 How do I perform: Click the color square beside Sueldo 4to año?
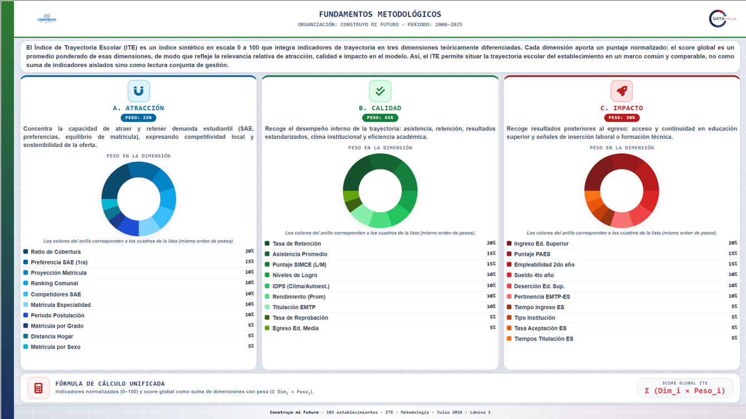coord(509,275)
